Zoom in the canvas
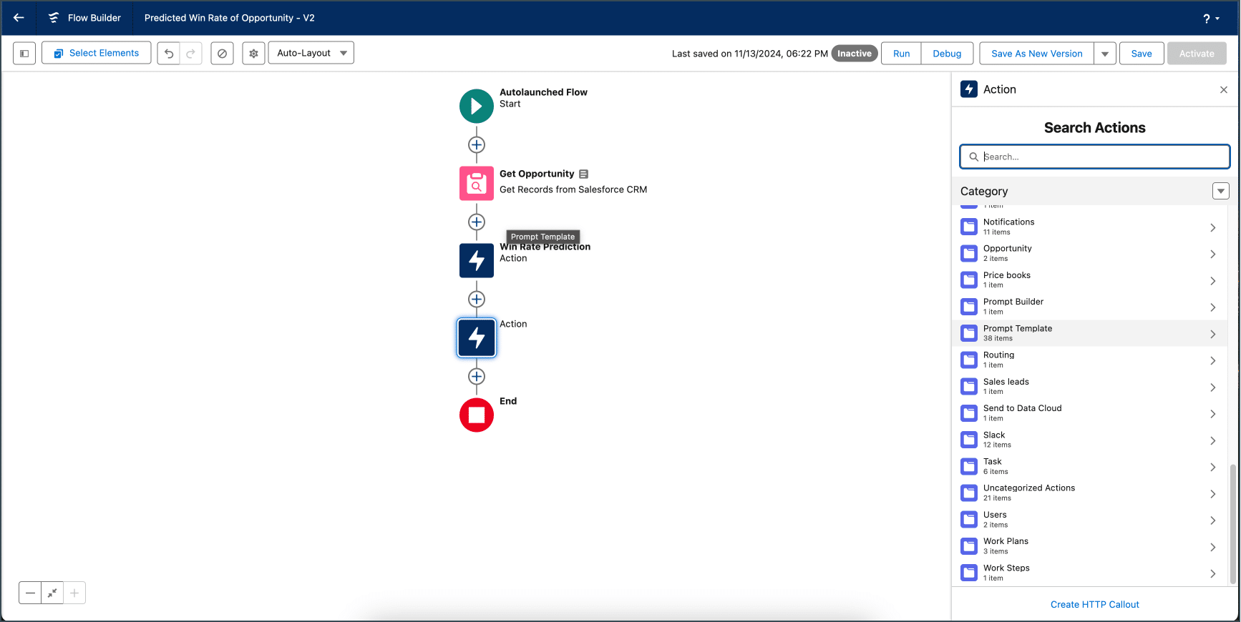1241x622 pixels. (74, 593)
